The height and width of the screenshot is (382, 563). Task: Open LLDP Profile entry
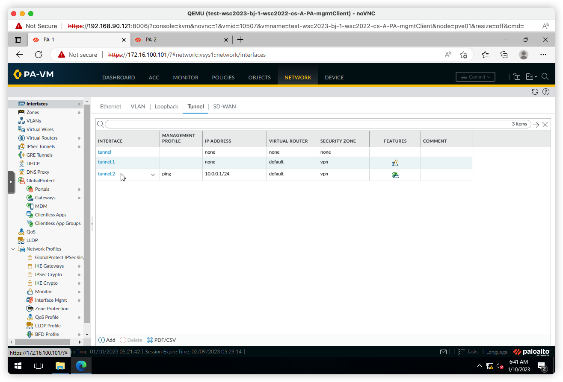pos(47,326)
